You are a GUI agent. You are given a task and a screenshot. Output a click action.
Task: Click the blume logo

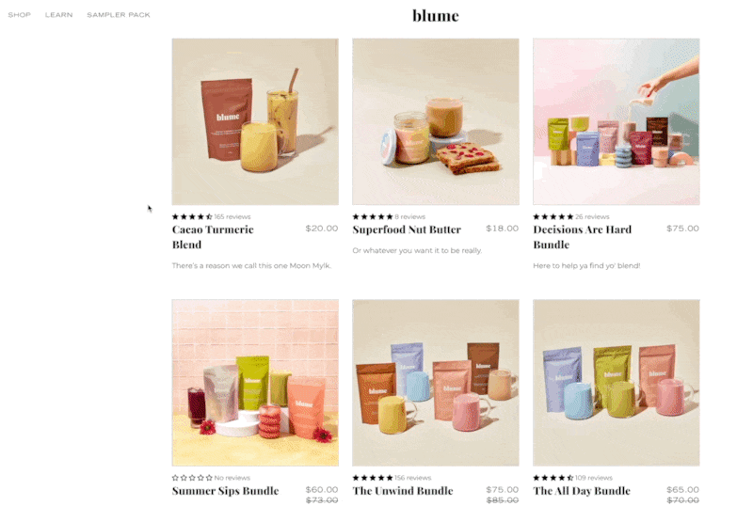[x=436, y=15]
